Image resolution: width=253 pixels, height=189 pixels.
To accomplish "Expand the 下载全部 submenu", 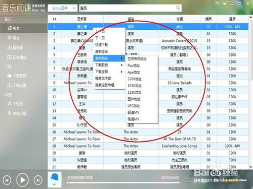I will point(109,72).
